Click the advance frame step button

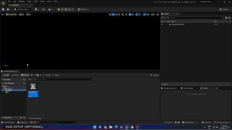[x=62, y=9]
